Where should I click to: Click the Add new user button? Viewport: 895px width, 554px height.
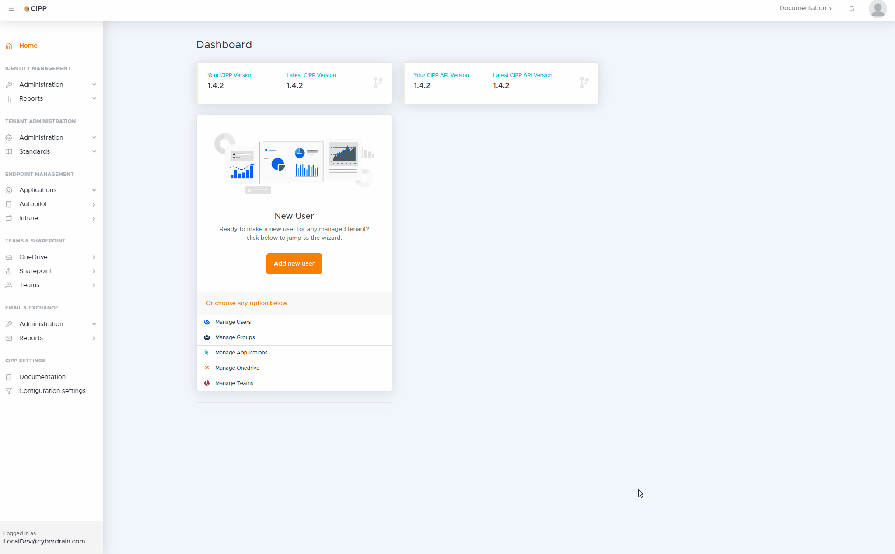(294, 263)
